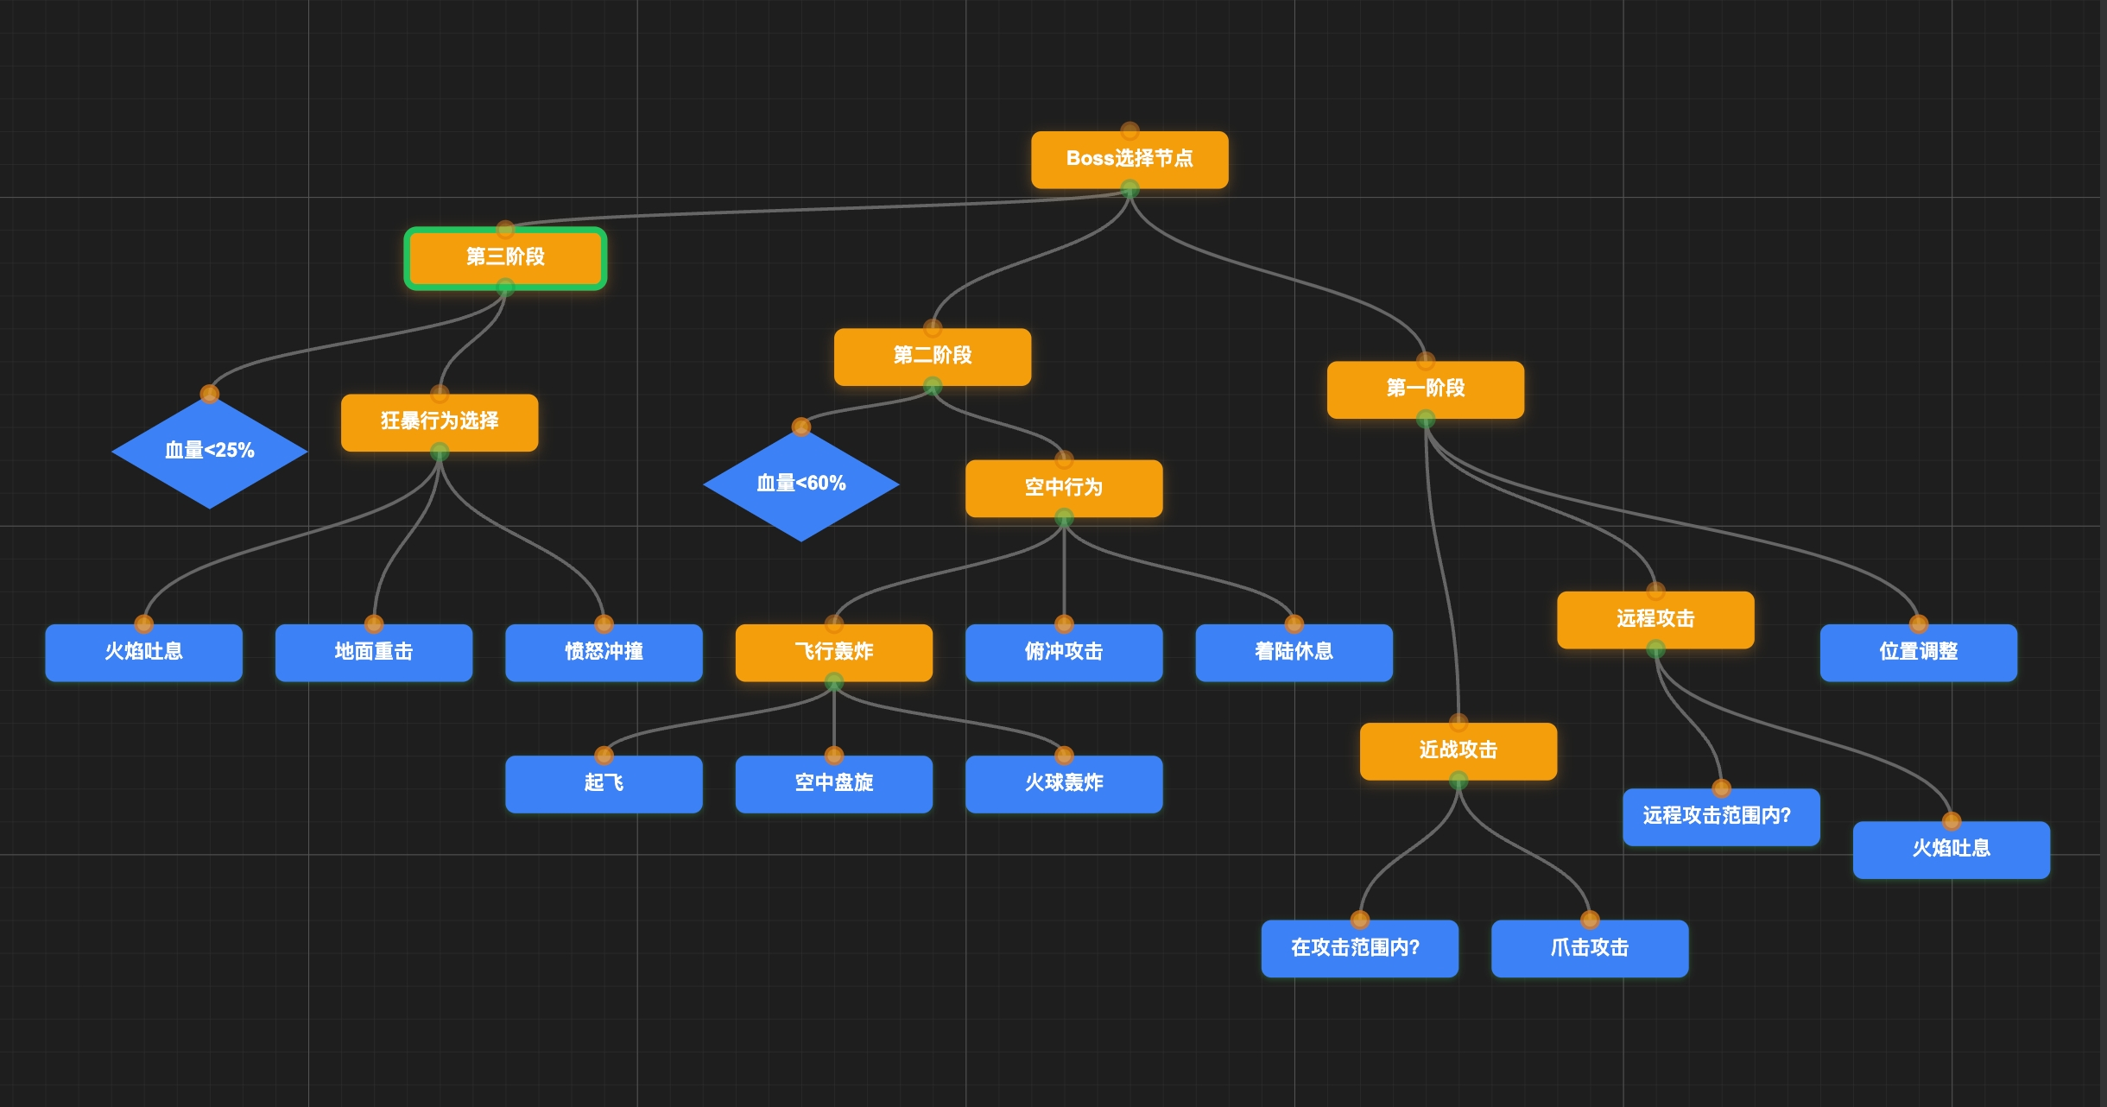
Task: Click the highlighted 第三阶段 node
Action: tap(505, 257)
